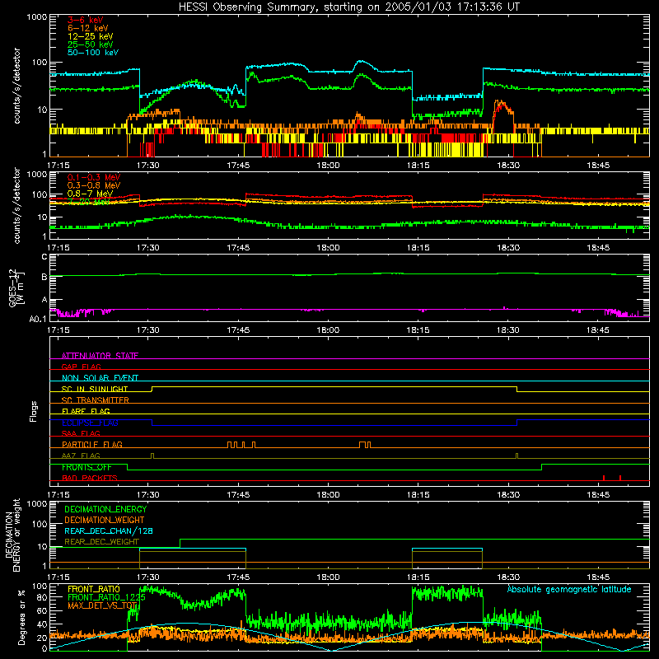Click the 18:45 tick under the keV panel
659x659 pixels.
tap(598, 166)
